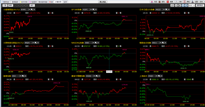205x107 pixels.
Task: Click the community people icon in top toolbar
Action: [195, 2]
